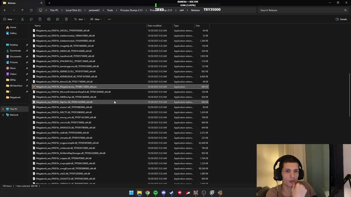Image resolution: width=351 pixels, height=197 pixels.
Task: Expand chevron after yedeeek2 breadcrumb
Action: (x=103, y=10)
